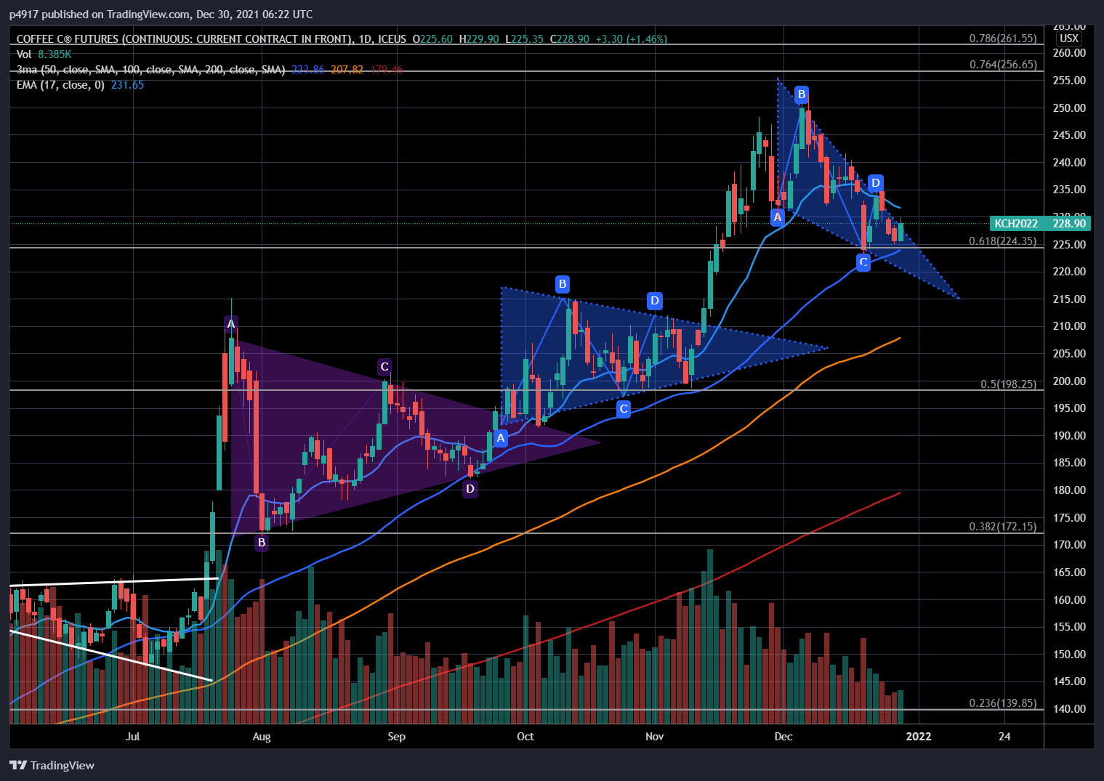Click the low value L225.35

(x=525, y=39)
